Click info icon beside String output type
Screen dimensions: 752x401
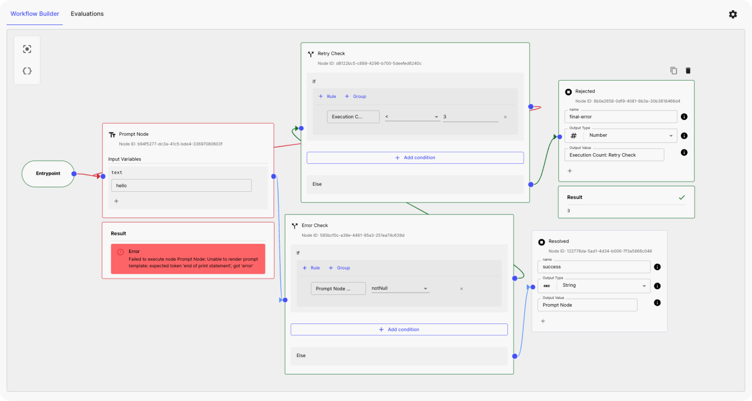pos(657,286)
